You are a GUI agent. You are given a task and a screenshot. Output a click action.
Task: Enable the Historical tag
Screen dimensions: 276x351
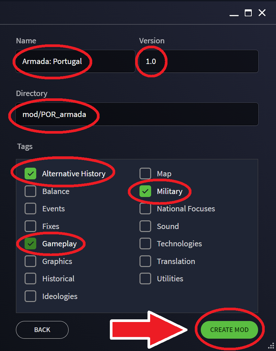(x=30, y=279)
